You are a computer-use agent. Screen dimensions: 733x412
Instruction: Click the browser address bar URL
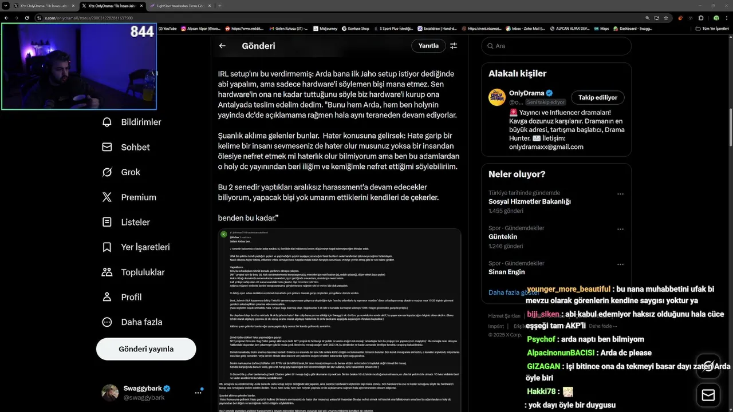pyautogui.click(x=89, y=18)
